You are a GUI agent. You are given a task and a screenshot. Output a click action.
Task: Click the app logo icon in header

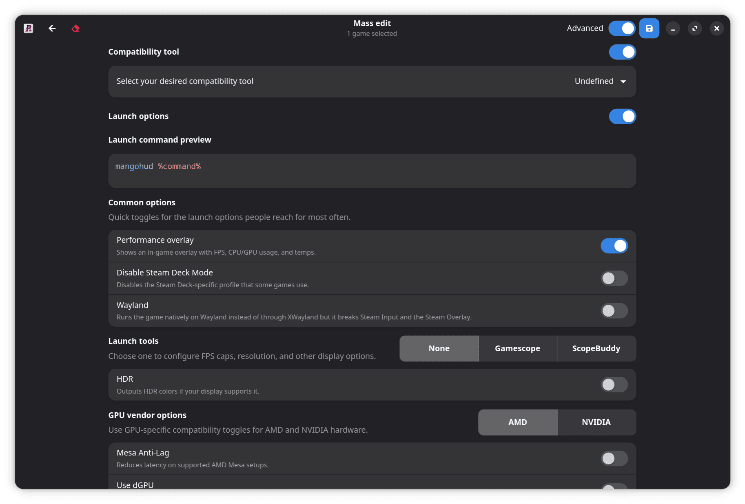click(28, 28)
